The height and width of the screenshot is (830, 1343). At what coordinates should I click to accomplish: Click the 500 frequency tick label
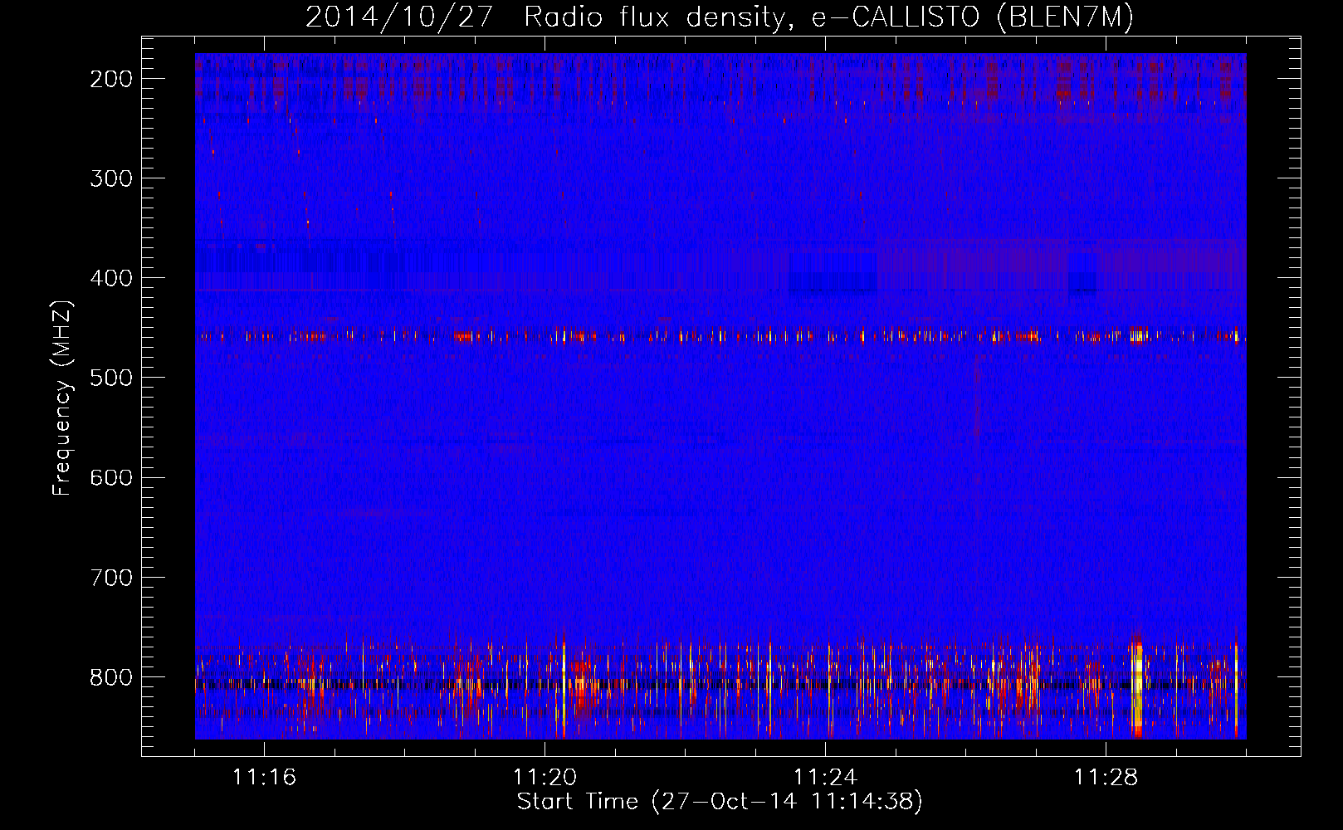[x=111, y=378]
